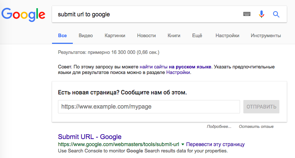Click into the example.com/mypage URL field
Screen dimensions: 295x158
tap(149, 107)
